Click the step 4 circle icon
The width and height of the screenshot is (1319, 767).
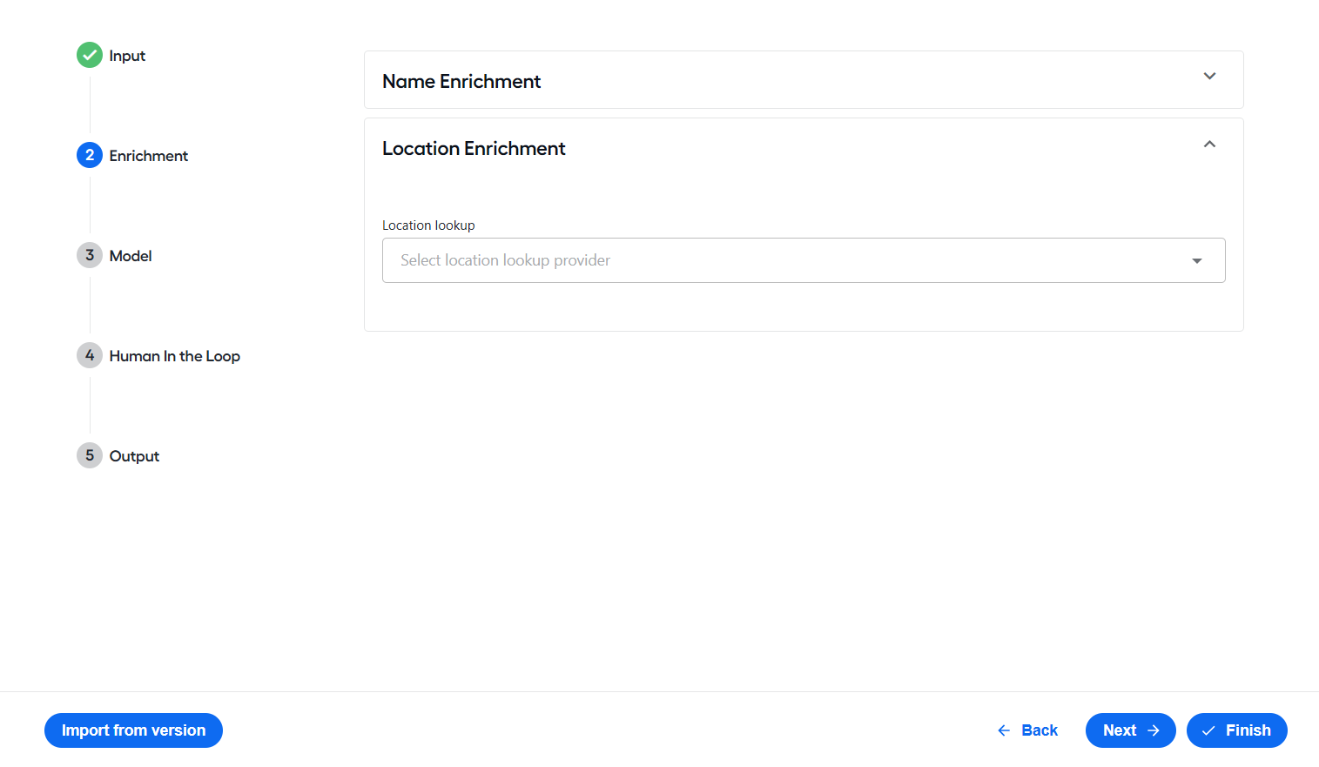[x=90, y=355]
